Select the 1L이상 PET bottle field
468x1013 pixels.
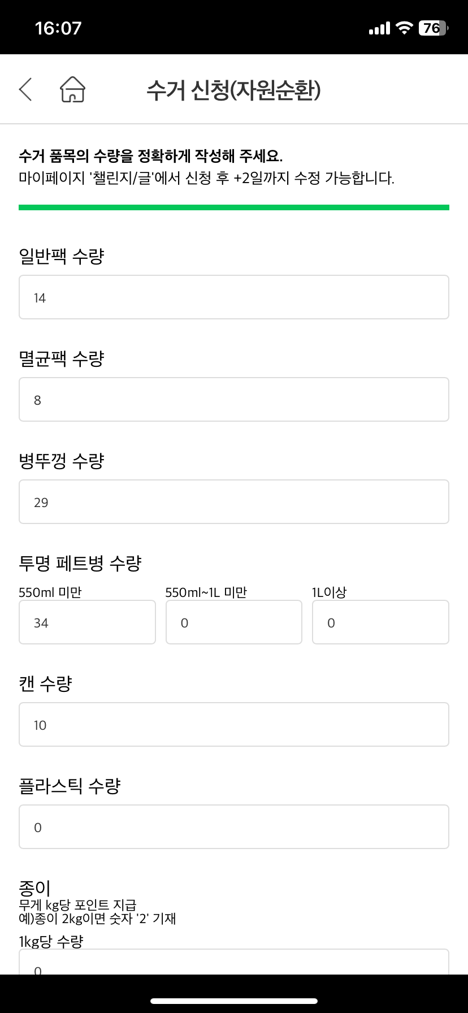(x=380, y=622)
